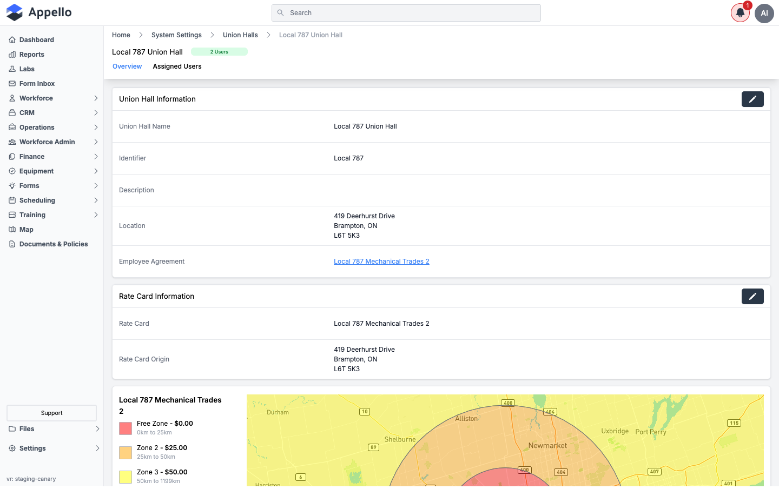Click the Zone 2 orange color swatch
779x496 pixels.
tap(126, 453)
